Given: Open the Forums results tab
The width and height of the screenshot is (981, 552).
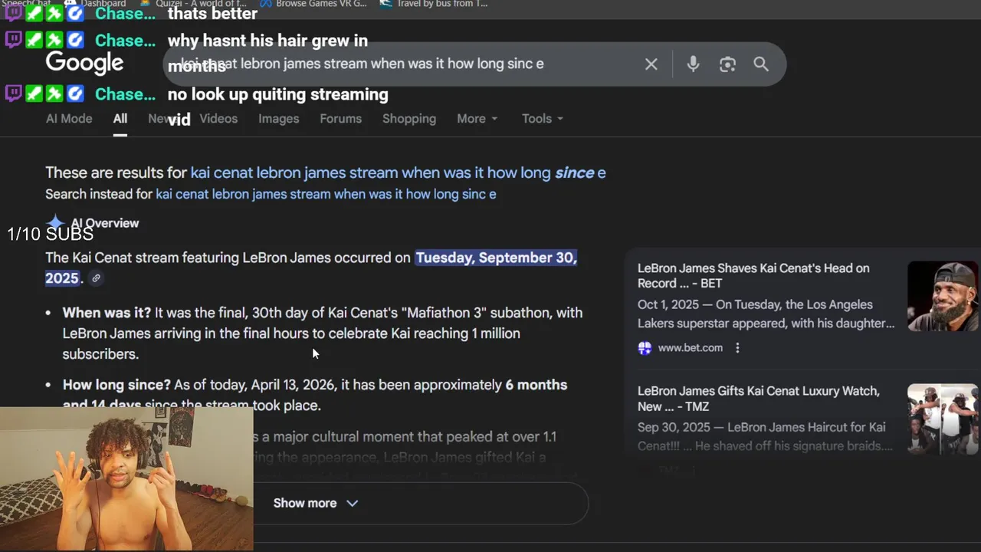Looking at the screenshot, I should click(x=340, y=119).
